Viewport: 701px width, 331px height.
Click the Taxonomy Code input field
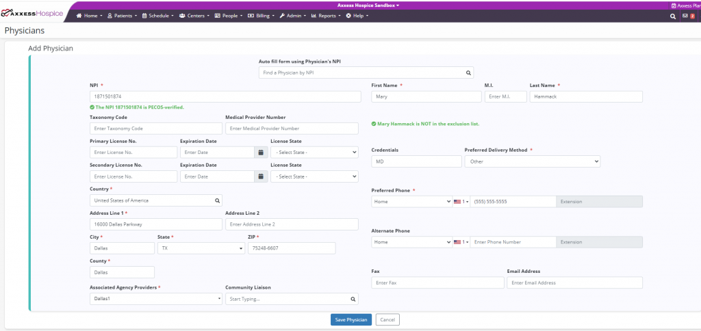[155, 129]
